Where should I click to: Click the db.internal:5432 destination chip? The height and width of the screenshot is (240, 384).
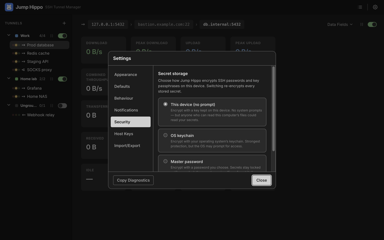tap(222, 24)
